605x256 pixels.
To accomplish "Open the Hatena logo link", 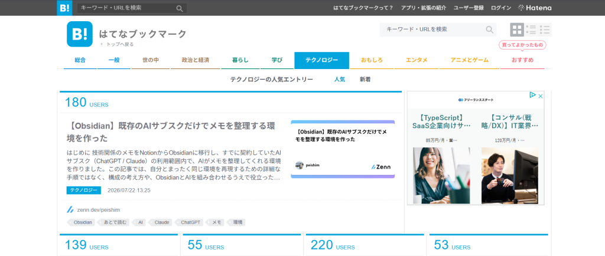I will click(x=535, y=8).
